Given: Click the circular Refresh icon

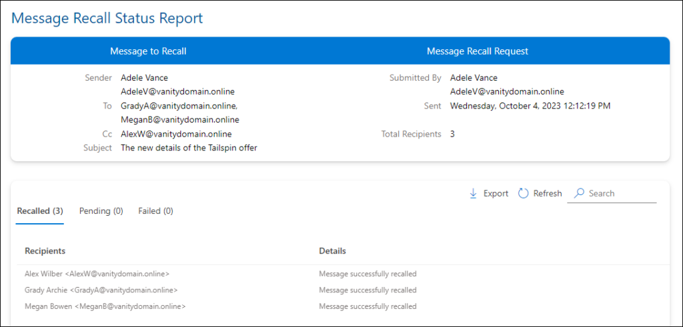Looking at the screenshot, I should pos(523,193).
